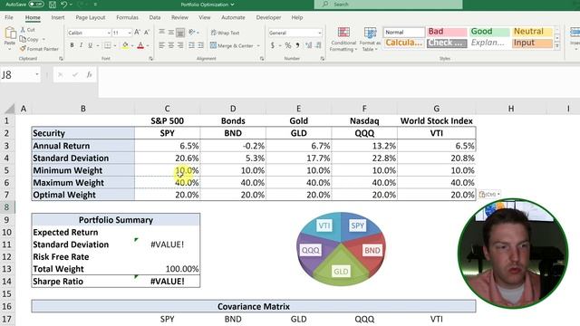Toggle bold formatting

tap(72, 45)
